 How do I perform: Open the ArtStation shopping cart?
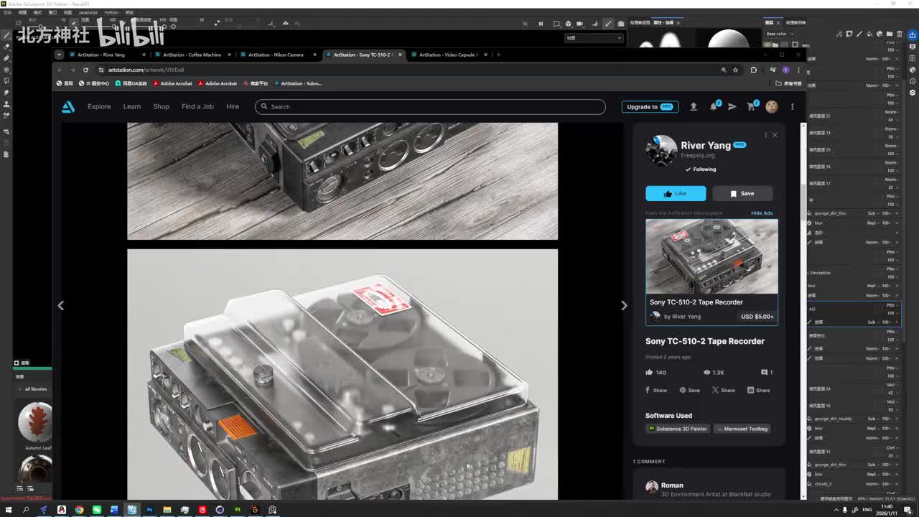click(752, 106)
